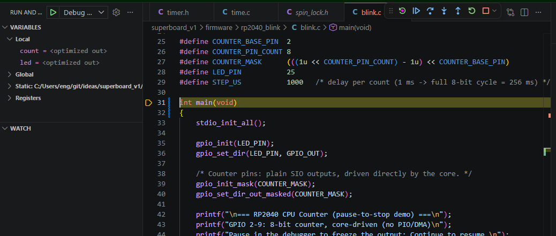The width and height of the screenshot is (556, 236).
Task: Open editor more actions ellipsis
Action: [x=538, y=12]
